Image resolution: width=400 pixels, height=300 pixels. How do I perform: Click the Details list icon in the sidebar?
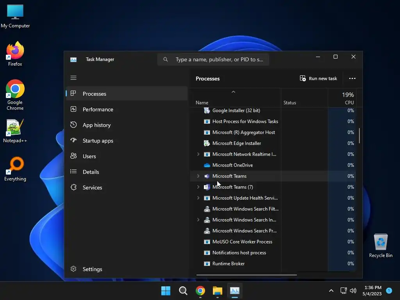pyautogui.click(x=73, y=171)
